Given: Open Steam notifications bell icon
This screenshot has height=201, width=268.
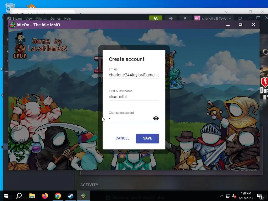Looking at the screenshot, I should tap(185, 18).
